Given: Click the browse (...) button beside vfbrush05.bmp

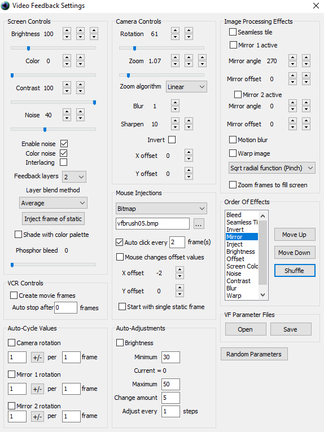Looking at the screenshot, I should click(x=199, y=224).
